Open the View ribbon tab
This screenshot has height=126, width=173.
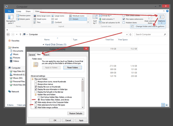coord(37,11)
